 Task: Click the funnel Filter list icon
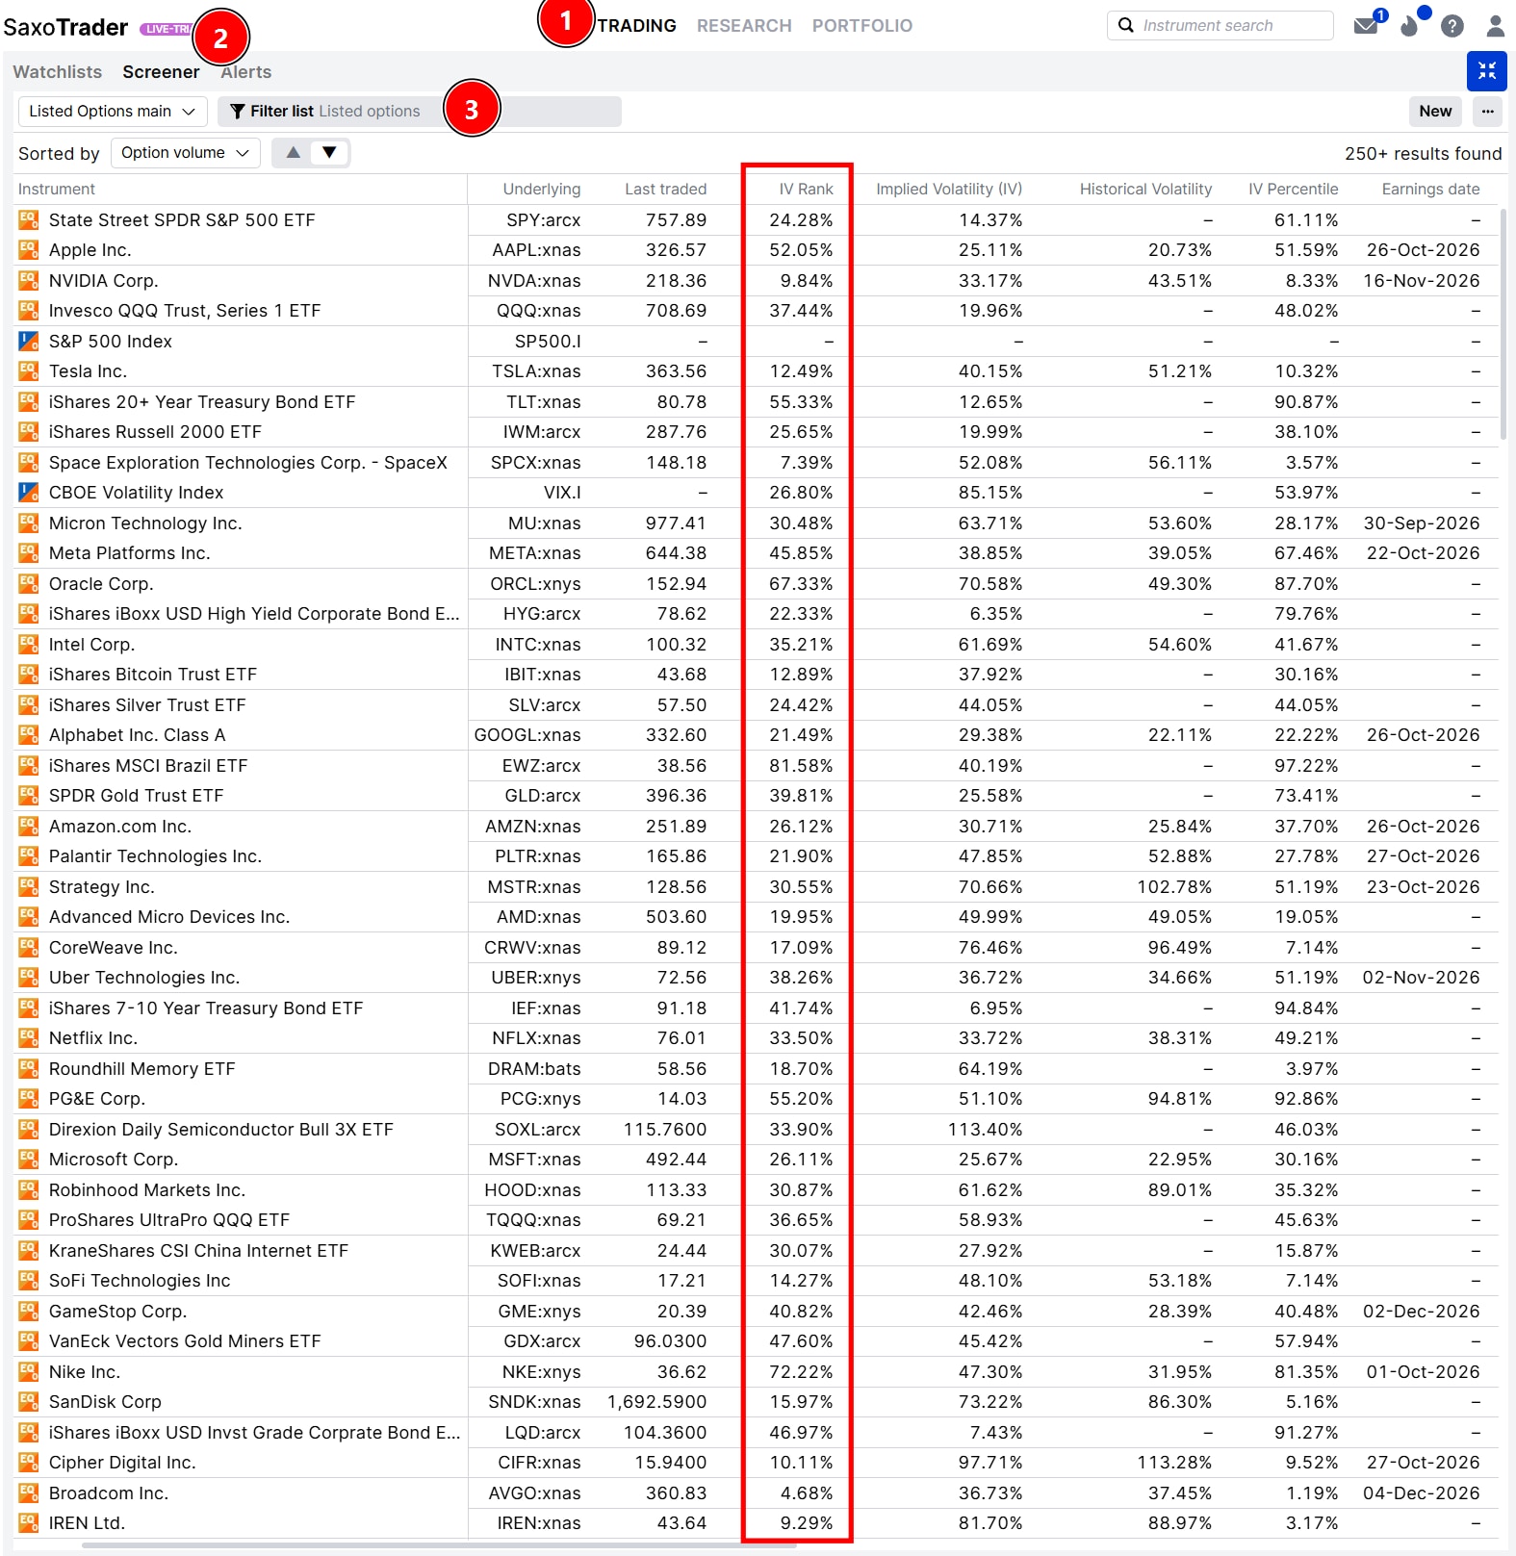[238, 112]
